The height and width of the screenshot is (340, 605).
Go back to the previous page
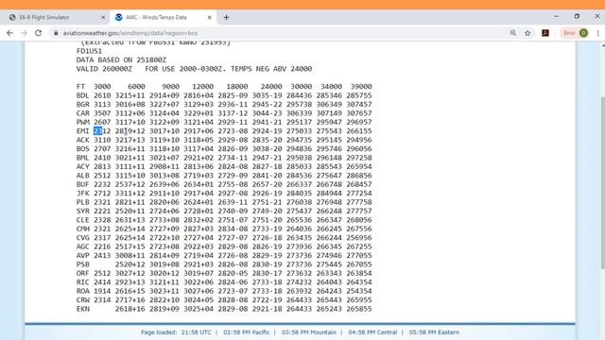tap(10, 33)
